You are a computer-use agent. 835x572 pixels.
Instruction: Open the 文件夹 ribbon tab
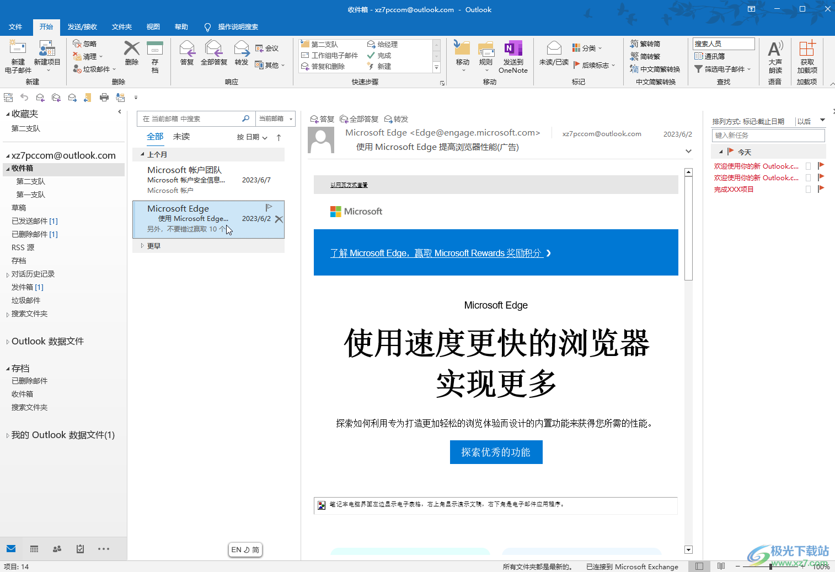pyautogui.click(x=122, y=26)
